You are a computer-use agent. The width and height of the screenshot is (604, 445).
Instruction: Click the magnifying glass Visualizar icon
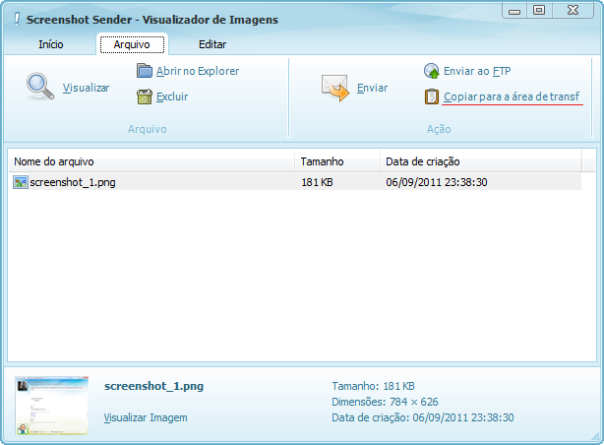[x=40, y=87]
